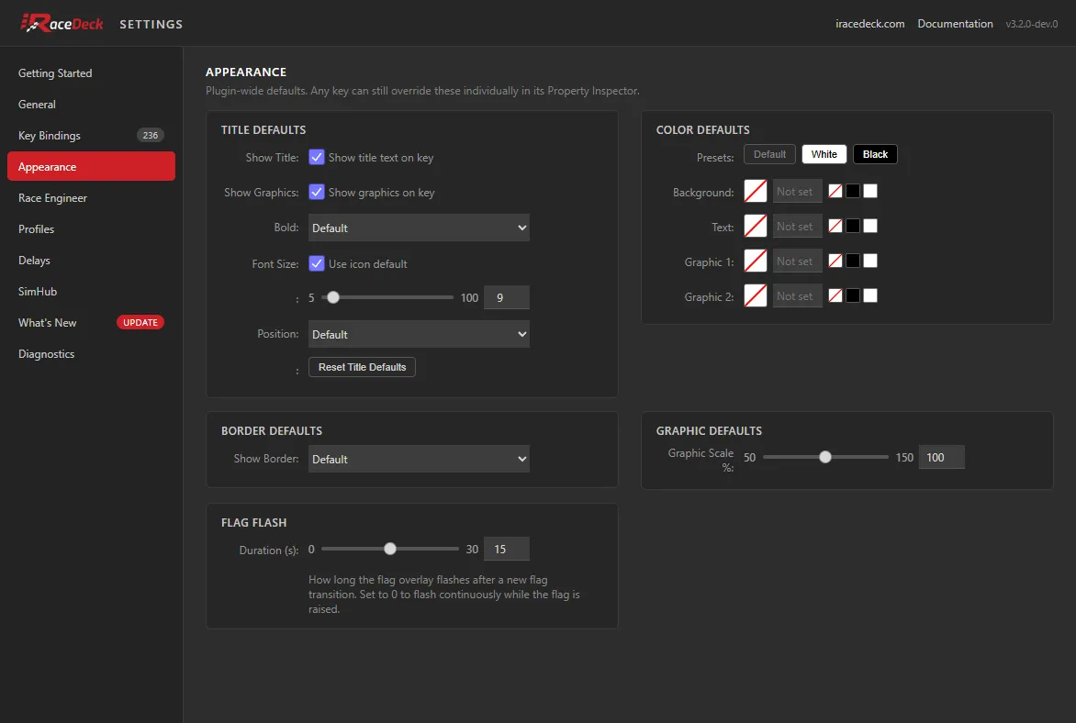This screenshot has width=1076, height=723.
Task: Open the title Position dropdown
Action: tap(419, 334)
